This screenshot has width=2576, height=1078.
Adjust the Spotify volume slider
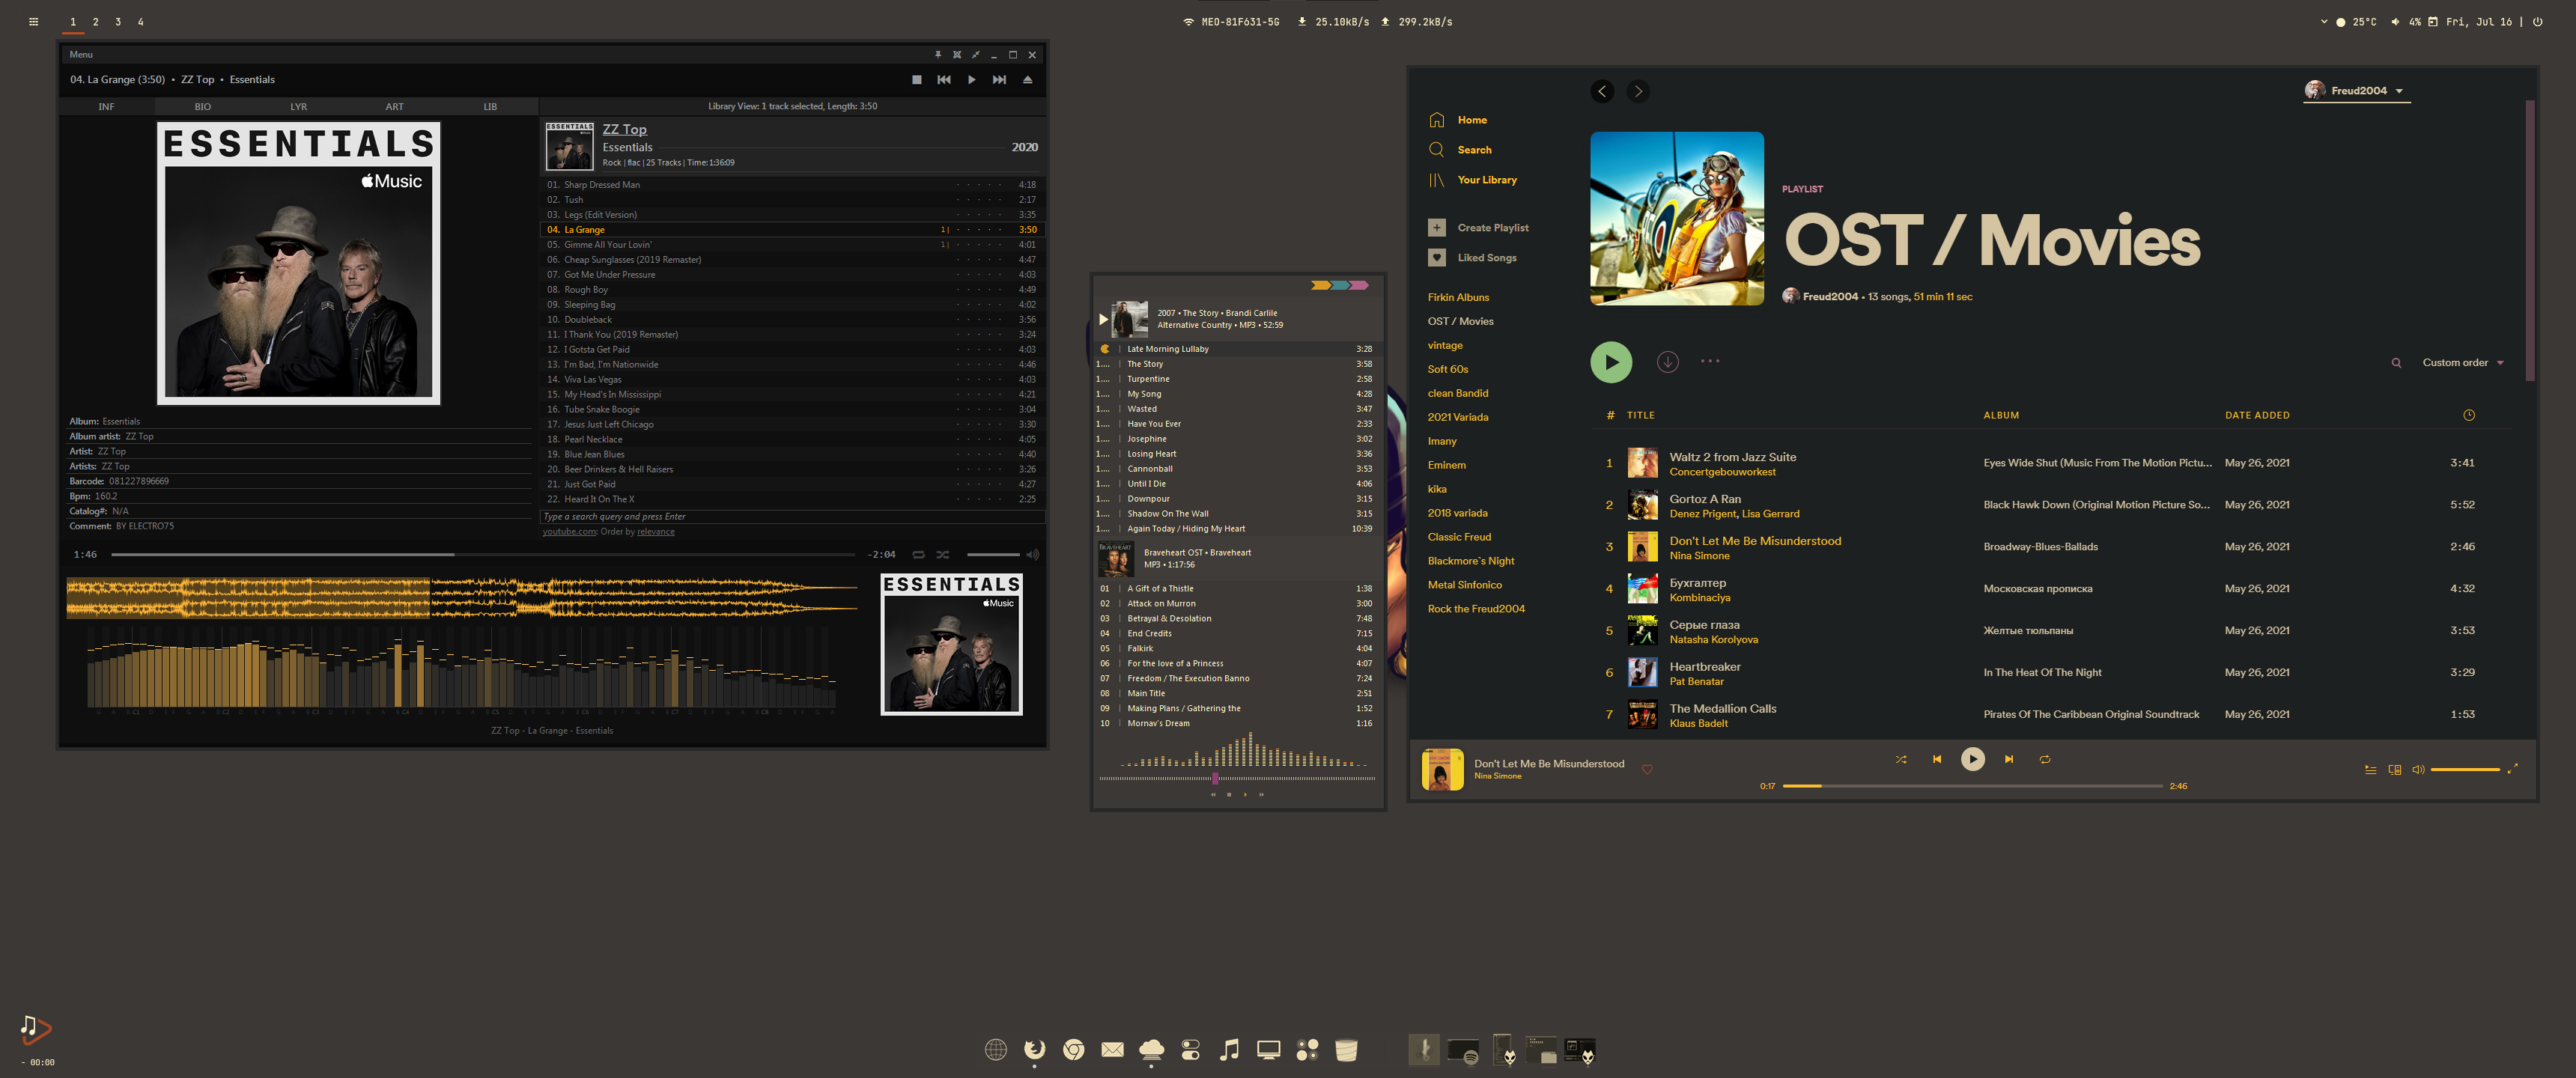tap(2464, 769)
